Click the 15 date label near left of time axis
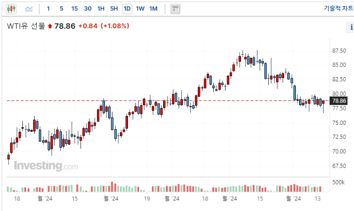Viewport: 354px width, 211px height. [x=75, y=199]
